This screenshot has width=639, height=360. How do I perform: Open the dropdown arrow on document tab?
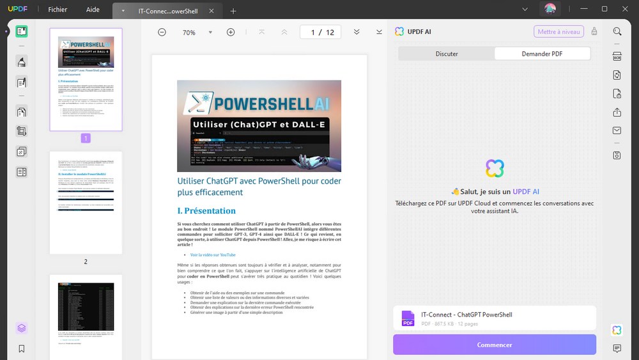(x=123, y=11)
